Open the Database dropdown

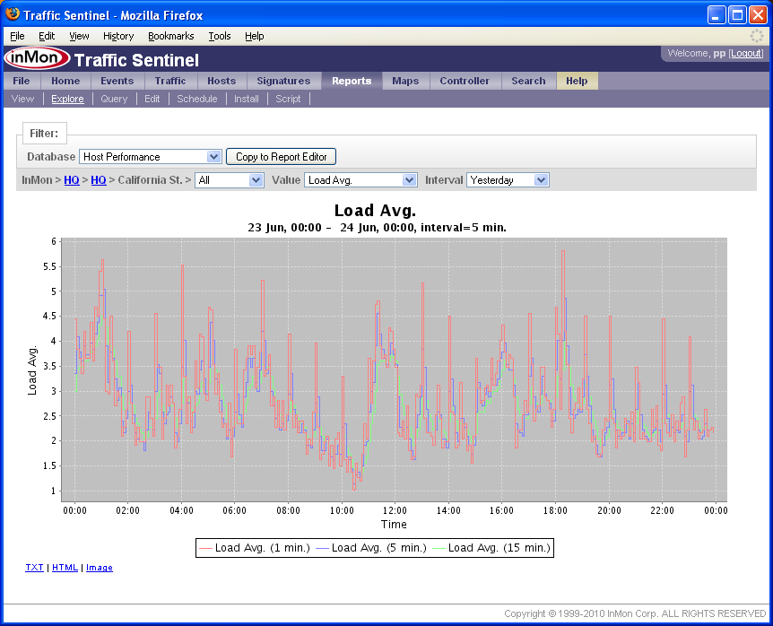click(x=150, y=157)
